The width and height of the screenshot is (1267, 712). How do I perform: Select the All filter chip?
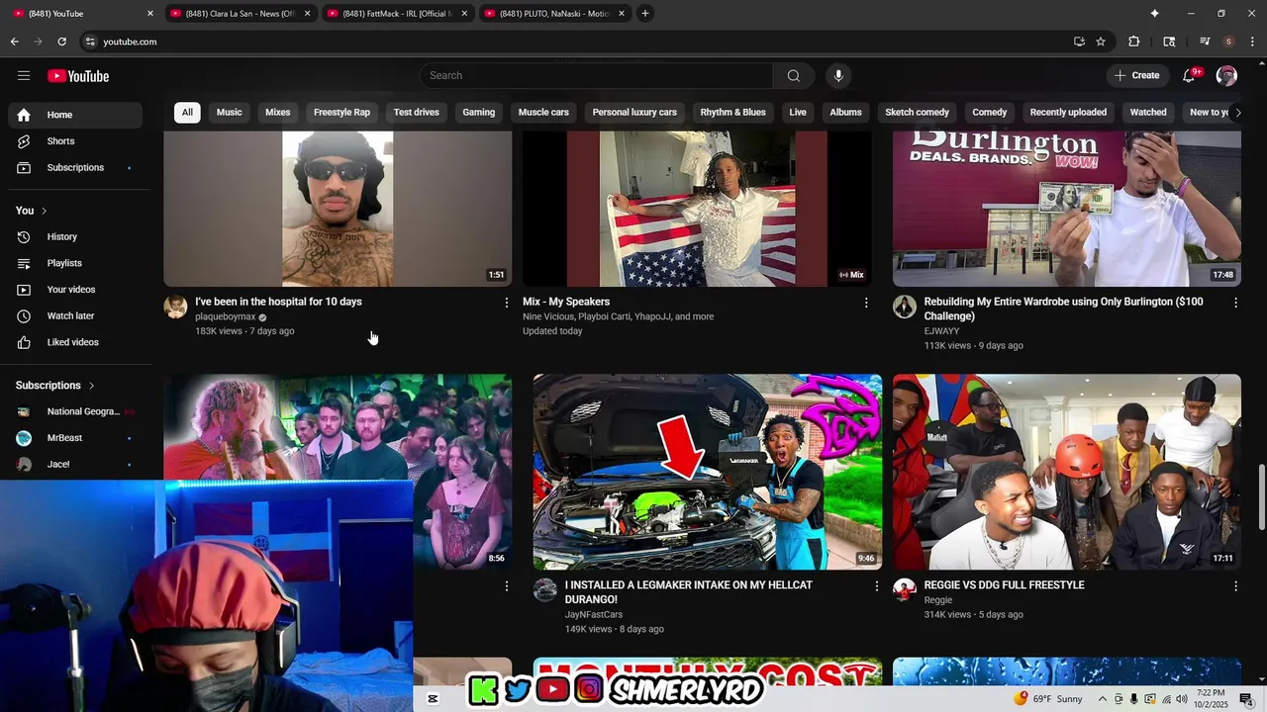187,113
